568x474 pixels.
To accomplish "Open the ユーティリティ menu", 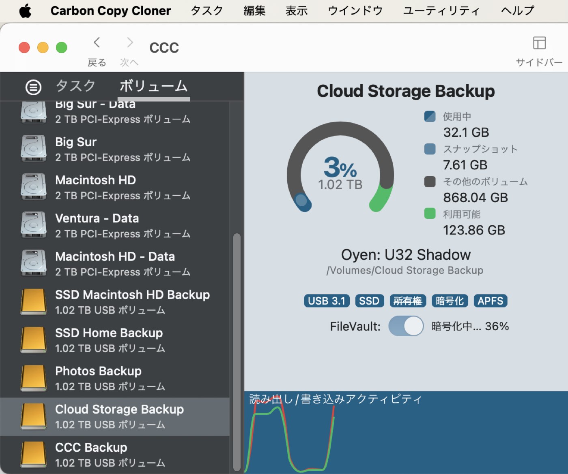I will (x=441, y=11).
